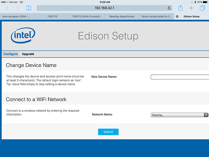Click the Intel logo
Viewport: 209px width, 157px height.
click(x=23, y=35)
